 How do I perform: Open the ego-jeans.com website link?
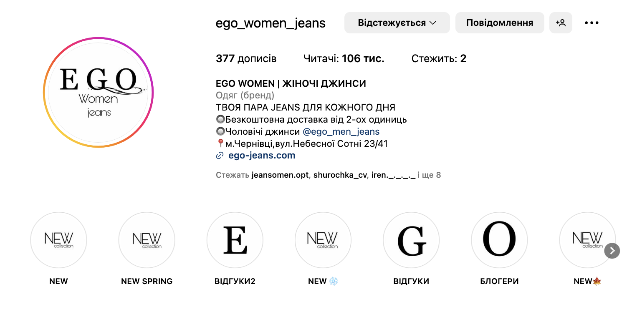[262, 156]
